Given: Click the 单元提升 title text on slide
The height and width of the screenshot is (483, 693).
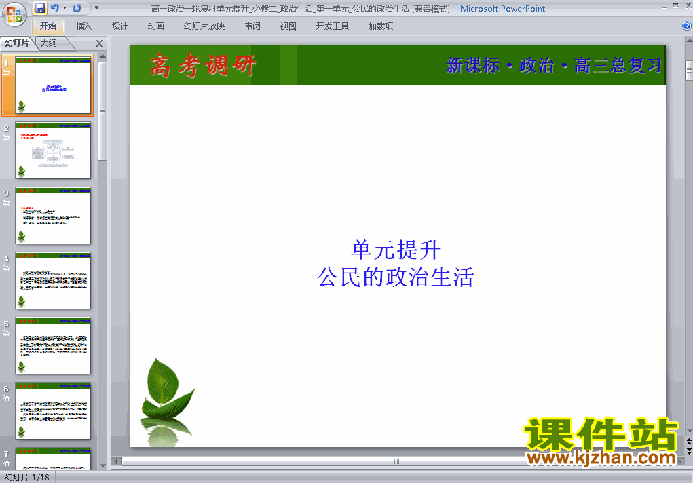Looking at the screenshot, I should 396,250.
